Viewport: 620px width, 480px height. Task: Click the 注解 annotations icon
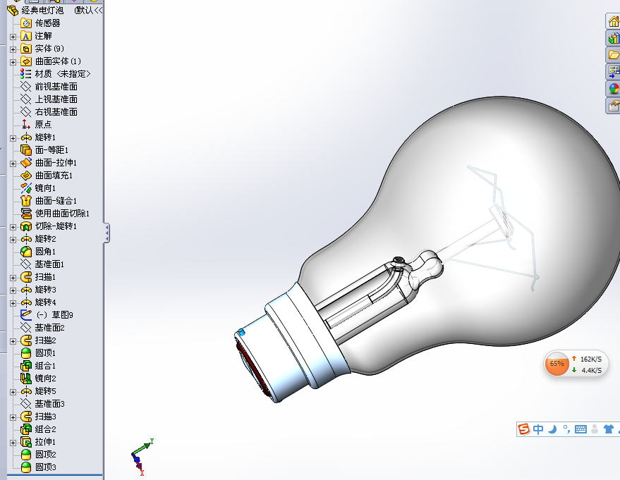[26, 36]
